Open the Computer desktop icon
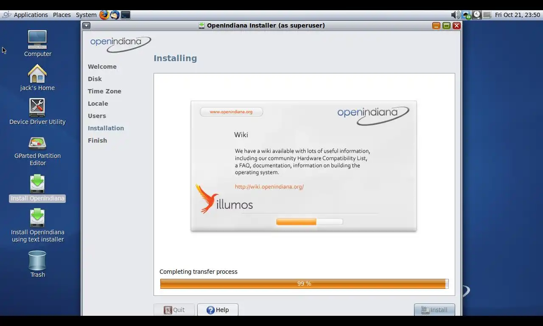Screen dimensions: 543x326 [x=37, y=43]
